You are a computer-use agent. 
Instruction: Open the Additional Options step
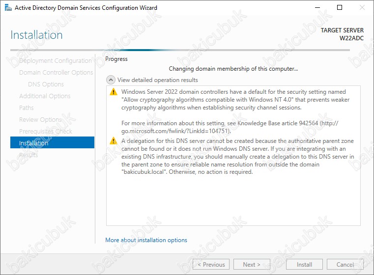[45, 96]
